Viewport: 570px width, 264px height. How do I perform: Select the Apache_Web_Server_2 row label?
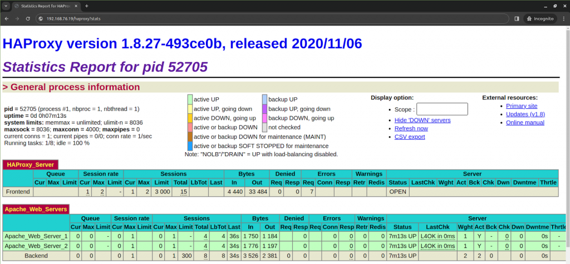pos(36,246)
